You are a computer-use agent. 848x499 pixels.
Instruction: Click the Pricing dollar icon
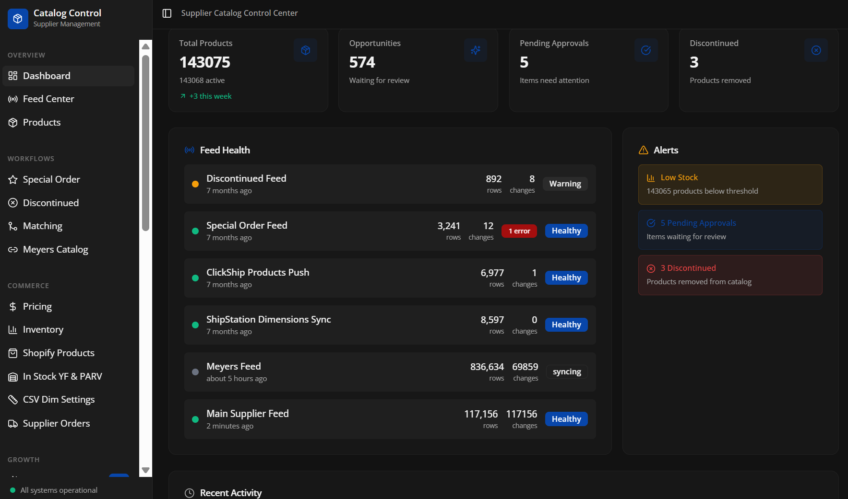point(13,306)
